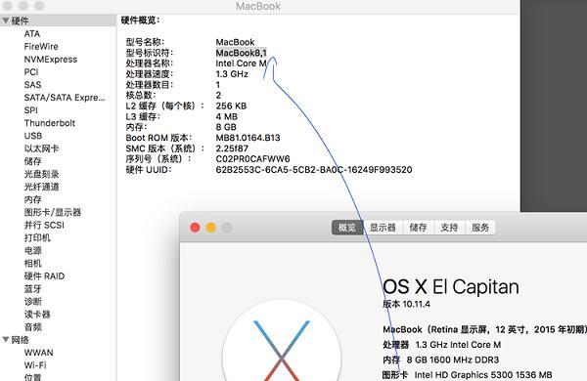Open Wi-Fi under the network section
Image resolution: width=587 pixels, height=381 pixels.
pos(35,365)
